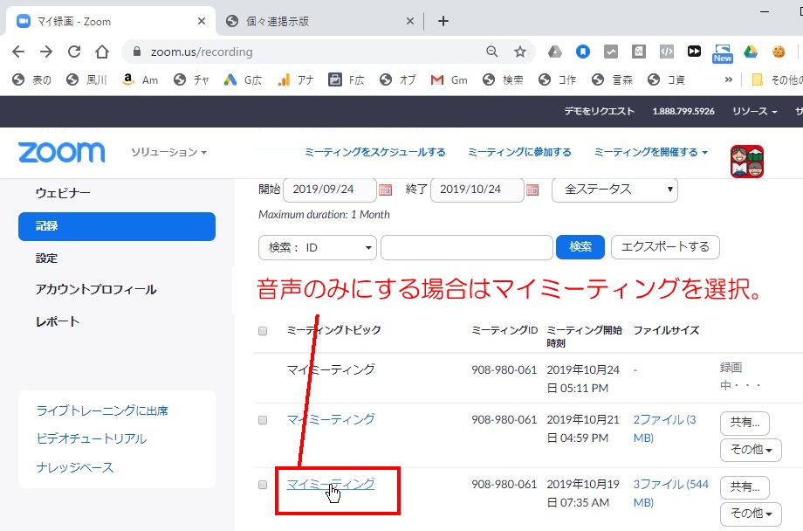Open the マイミーティング link dated 10月19
Viewport: 803px width, 531px height.
point(331,485)
